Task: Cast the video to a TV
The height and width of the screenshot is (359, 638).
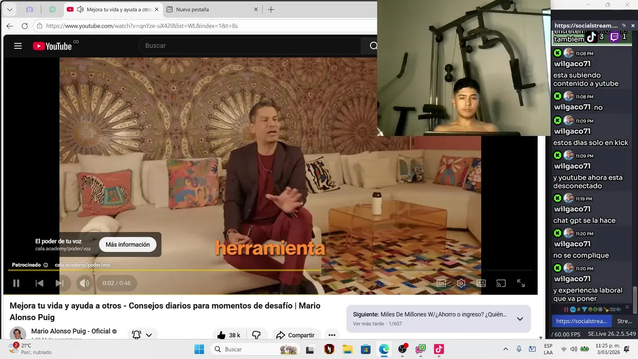Action: pos(501,283)
